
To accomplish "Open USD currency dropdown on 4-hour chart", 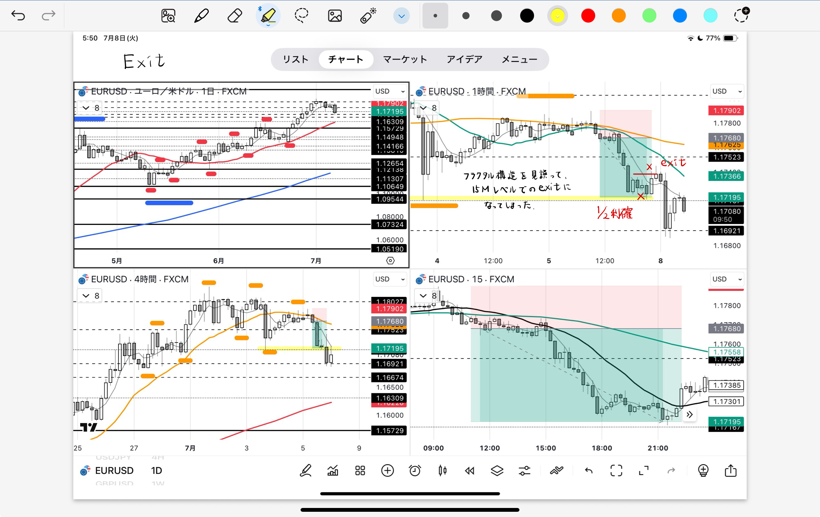I will tap(390, 279).
